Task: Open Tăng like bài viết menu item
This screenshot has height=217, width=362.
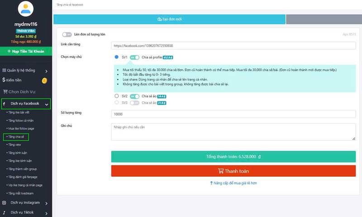Action: [19, 113]
